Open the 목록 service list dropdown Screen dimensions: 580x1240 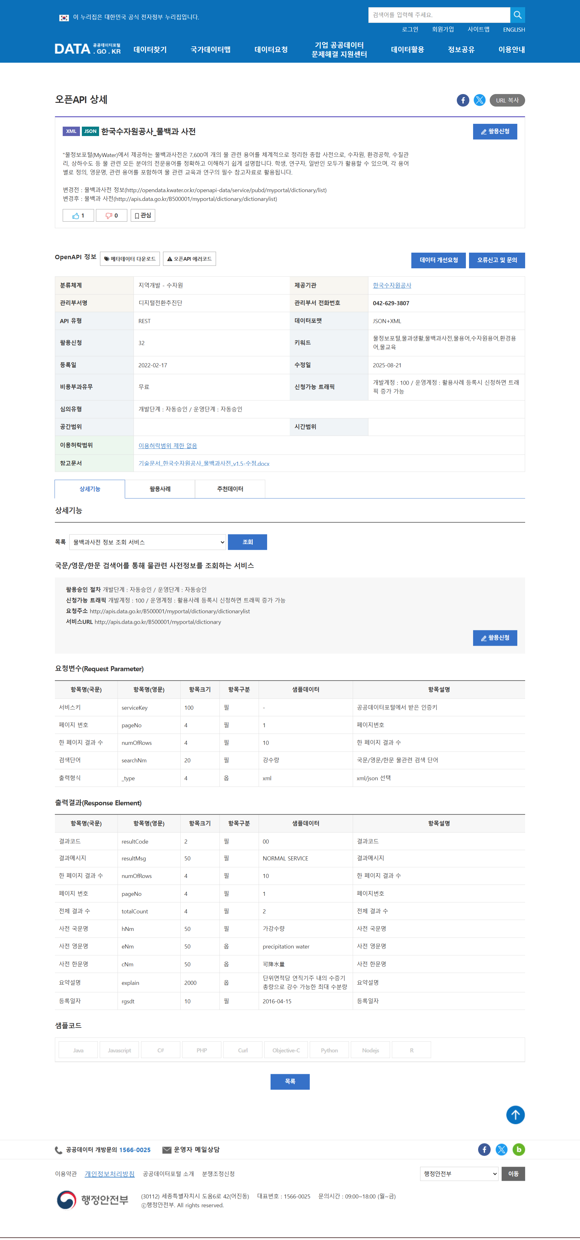pos(147,542)
